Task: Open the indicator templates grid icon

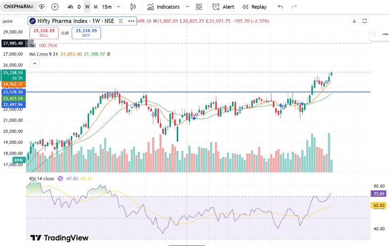Action: (x=199, y=7)
